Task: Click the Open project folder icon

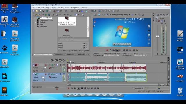Action: click(37, 11)
